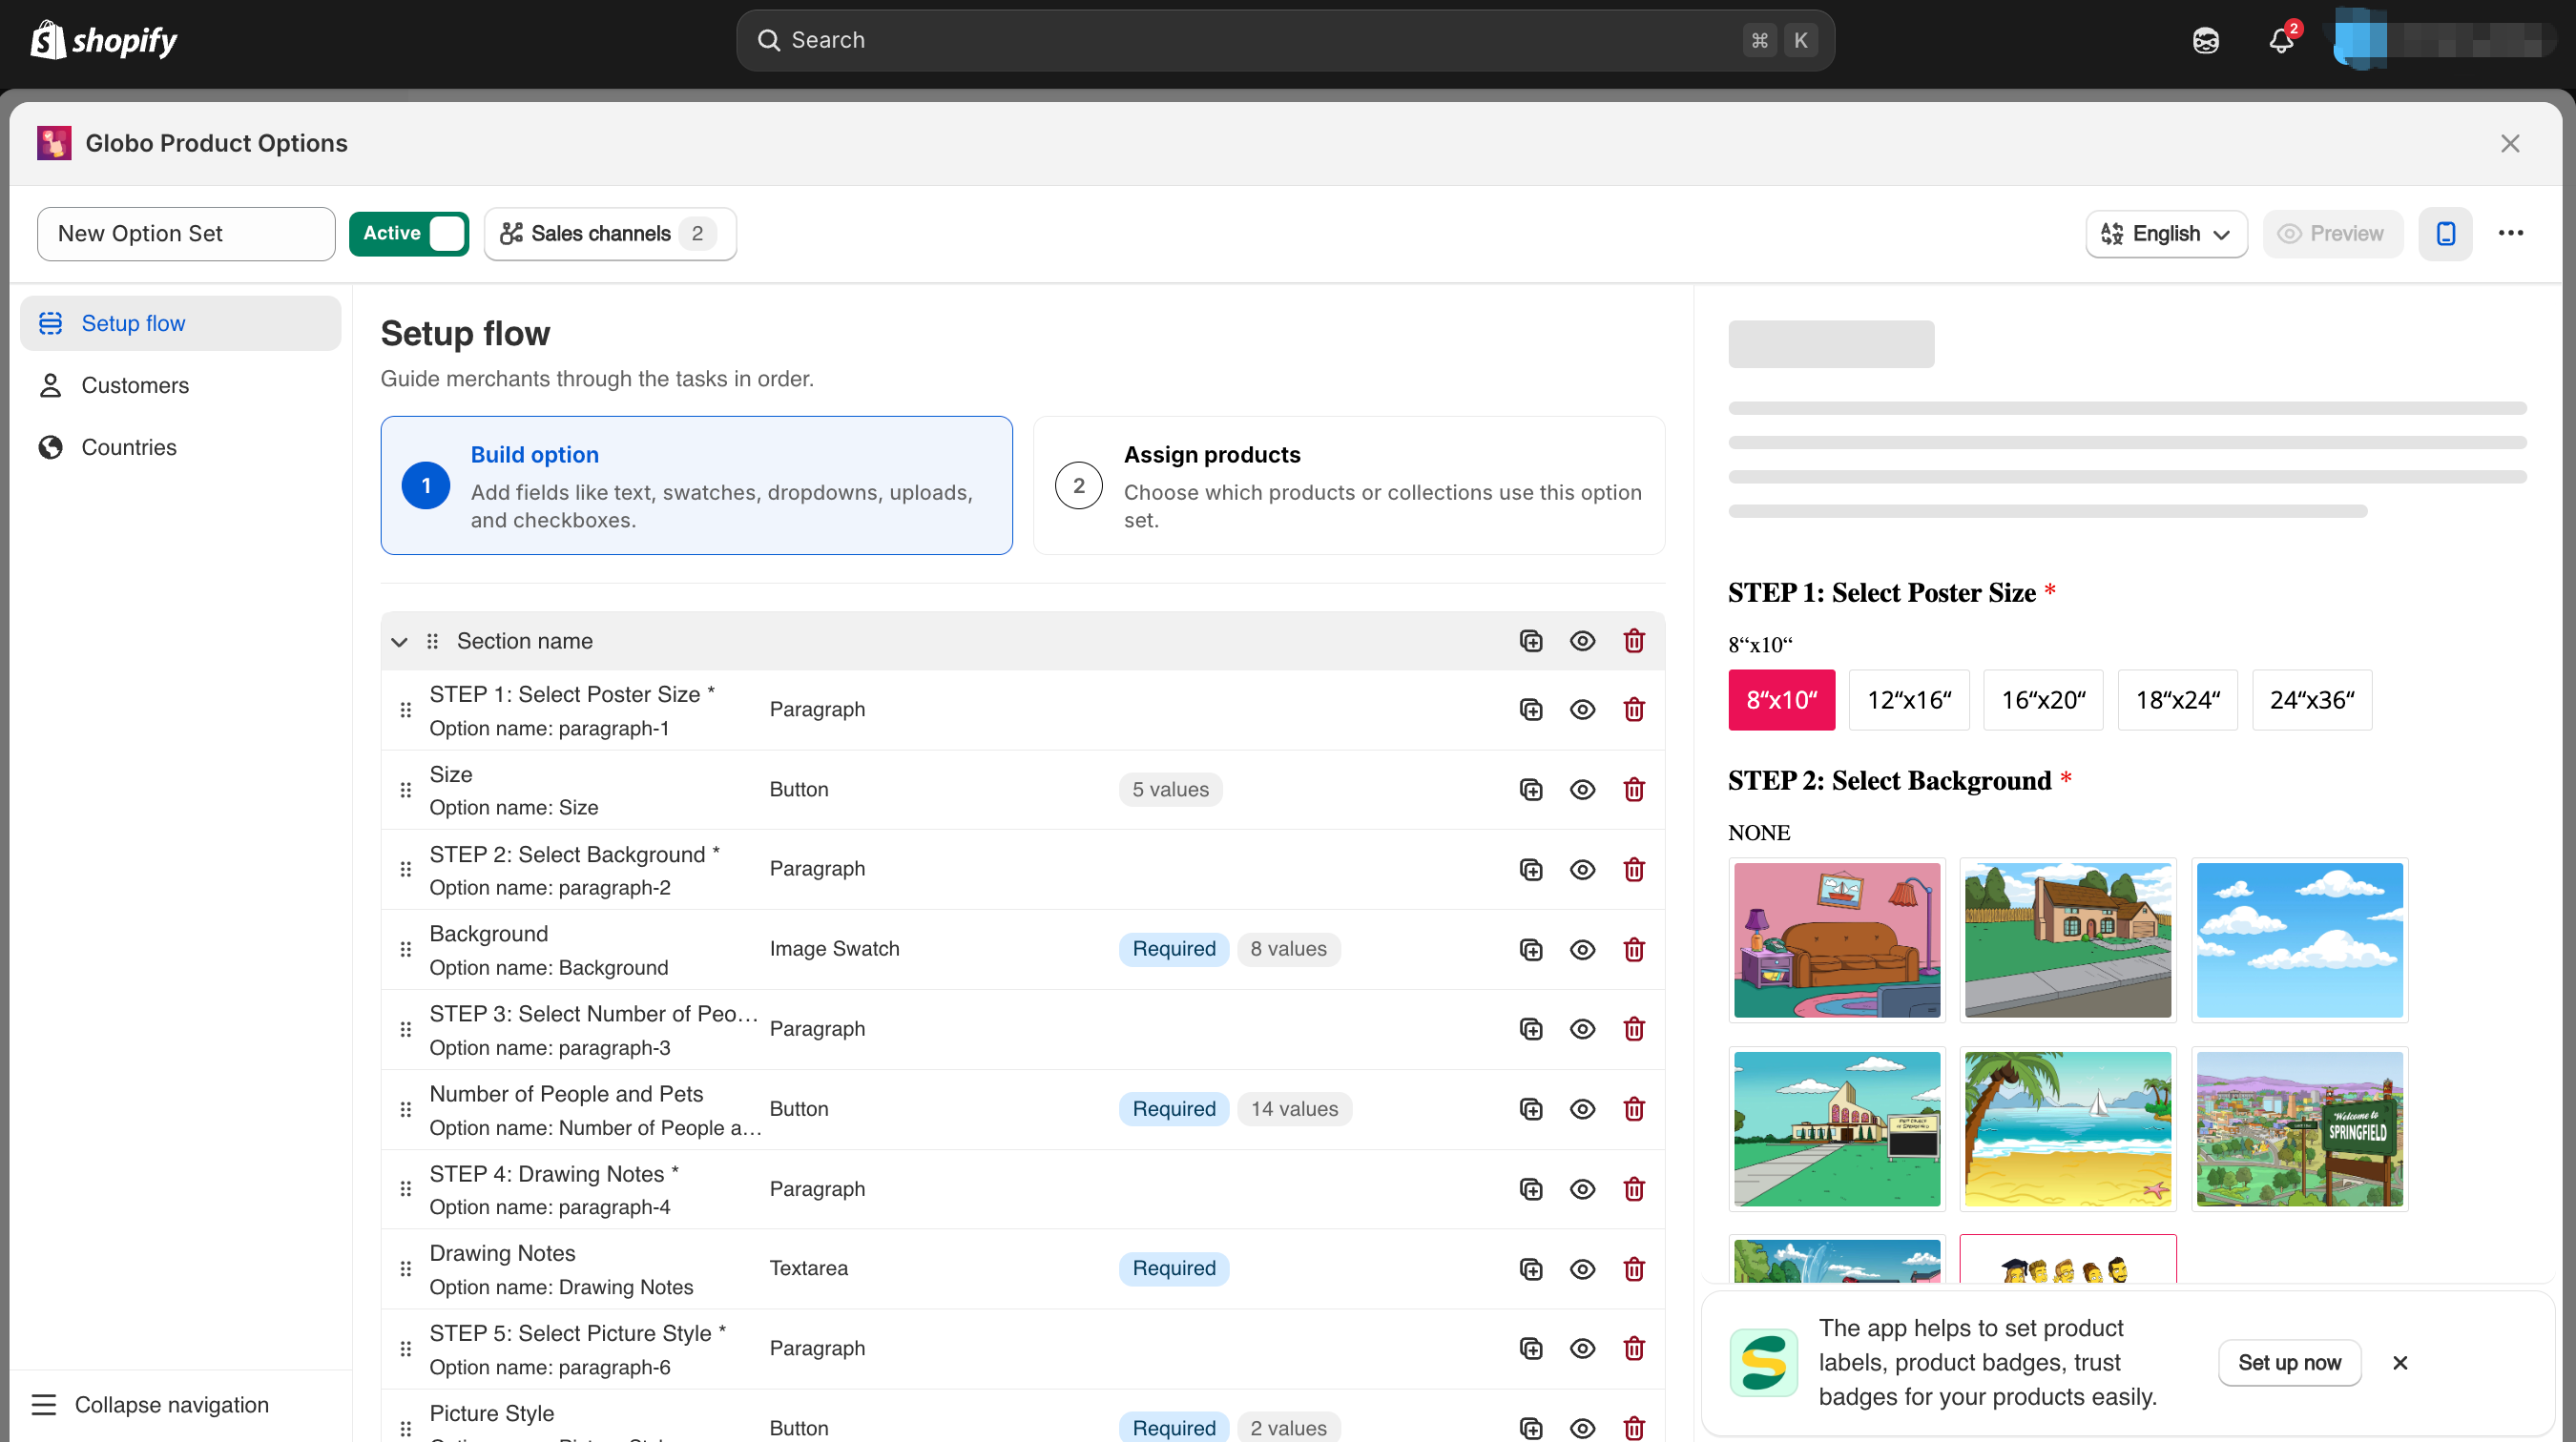The image size is (2576, 1442).
Task: Duplicate STEP 5: Select Picture Style paragraph
Action: click(x=1530, y=1349)
